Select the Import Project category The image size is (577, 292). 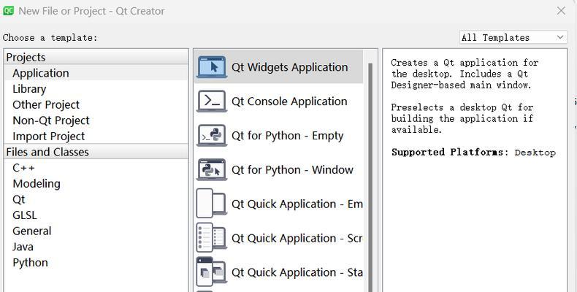point(96,136)
